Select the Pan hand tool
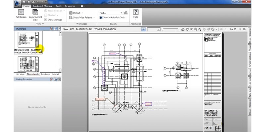This screenshot has width=265, height=132. (x=187, y=29)
